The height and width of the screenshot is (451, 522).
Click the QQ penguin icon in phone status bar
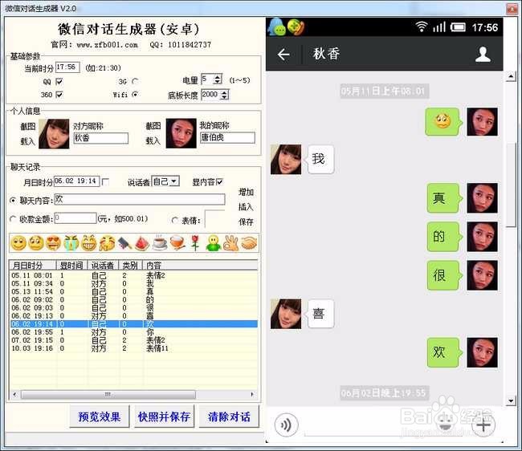276,26
